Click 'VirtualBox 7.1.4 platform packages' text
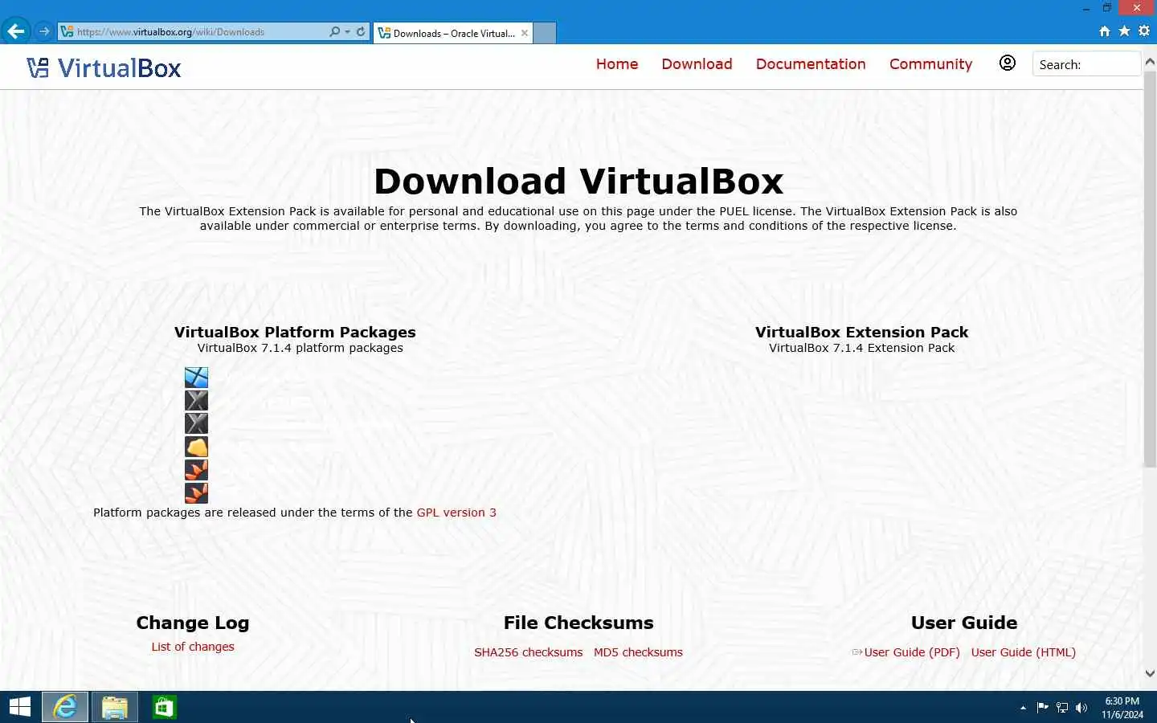Image resolution: width=1157 pixels, height=723 pixels. pyautogui.click(x=300, y=348)
